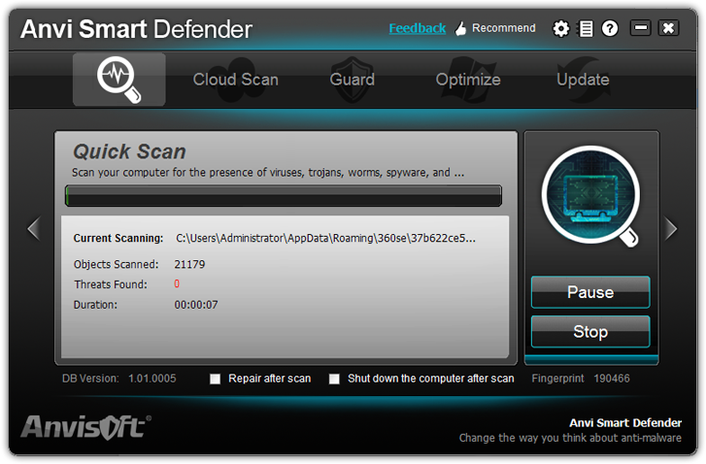Go to next scan type with right arrow

pos(670,229)
